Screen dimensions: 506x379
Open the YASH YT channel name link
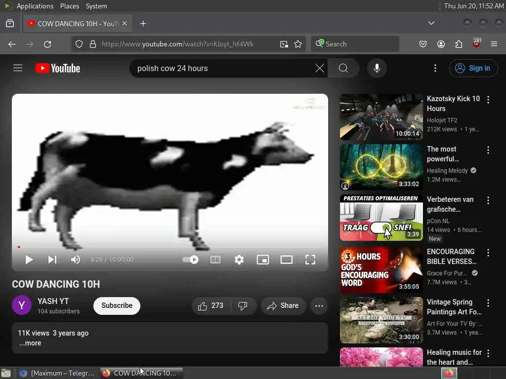53,301
